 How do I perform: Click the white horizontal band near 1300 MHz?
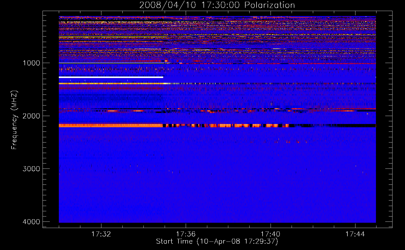point(111,77)
